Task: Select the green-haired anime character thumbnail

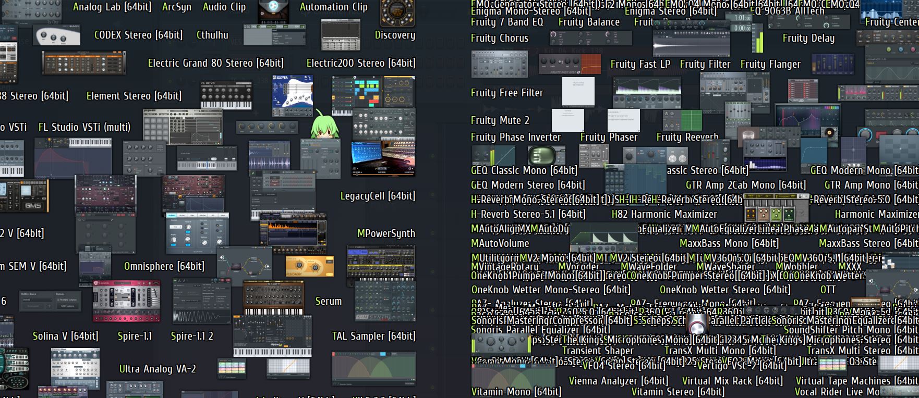Action: point(325,124)
